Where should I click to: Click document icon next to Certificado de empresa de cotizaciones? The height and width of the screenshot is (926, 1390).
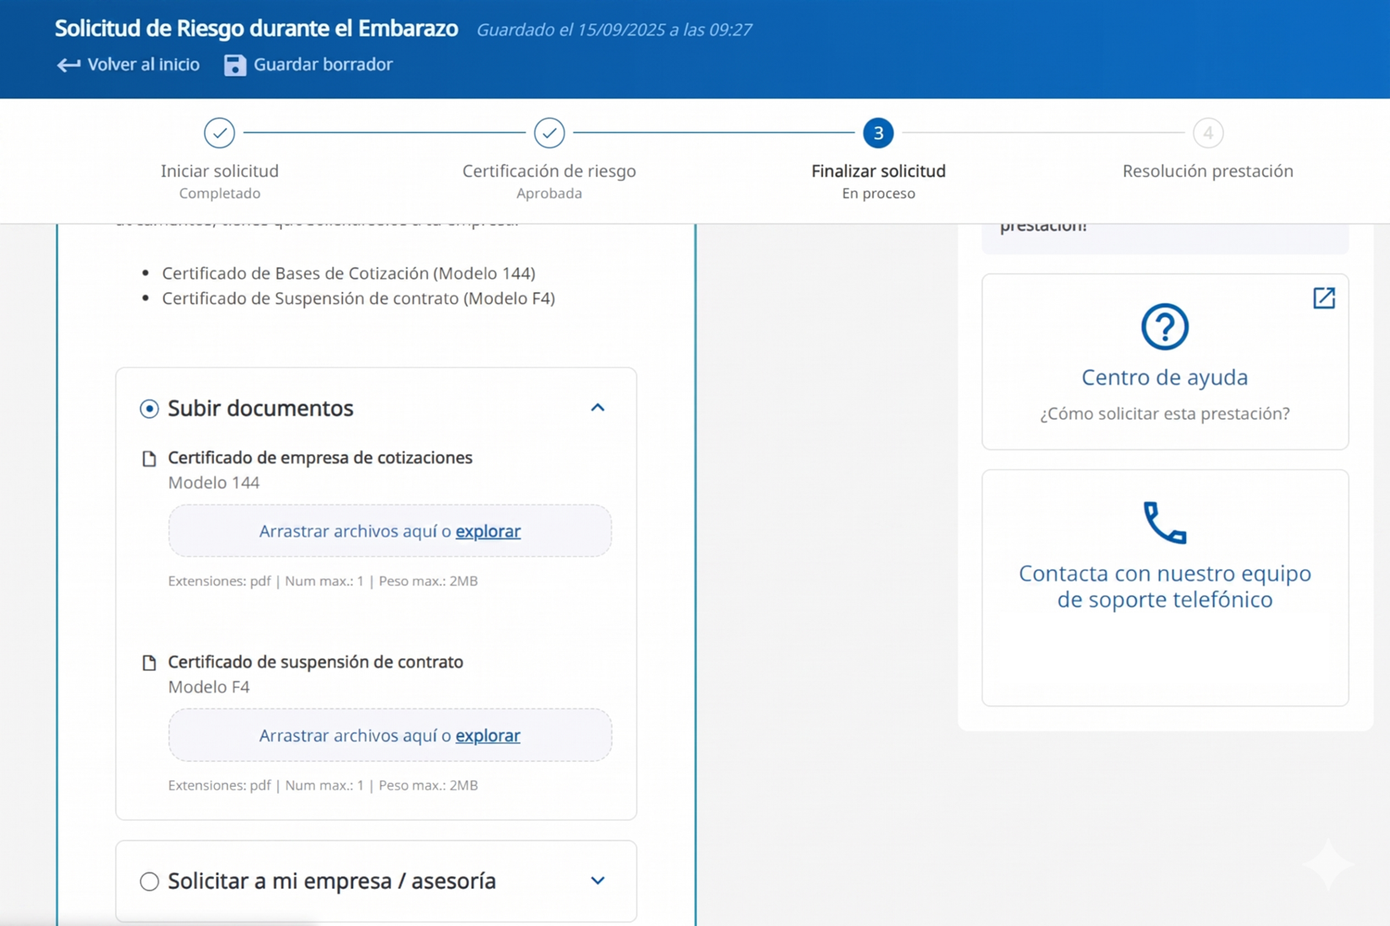point(149,458)
